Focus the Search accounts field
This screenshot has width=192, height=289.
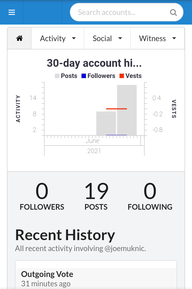120,12
